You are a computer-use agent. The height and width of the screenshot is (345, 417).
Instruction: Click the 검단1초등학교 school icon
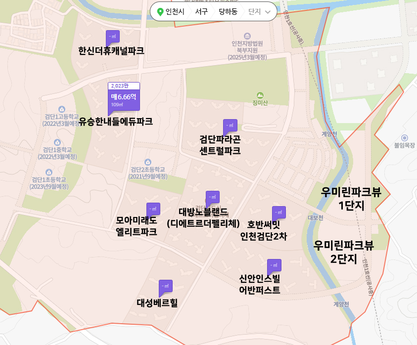49,172
